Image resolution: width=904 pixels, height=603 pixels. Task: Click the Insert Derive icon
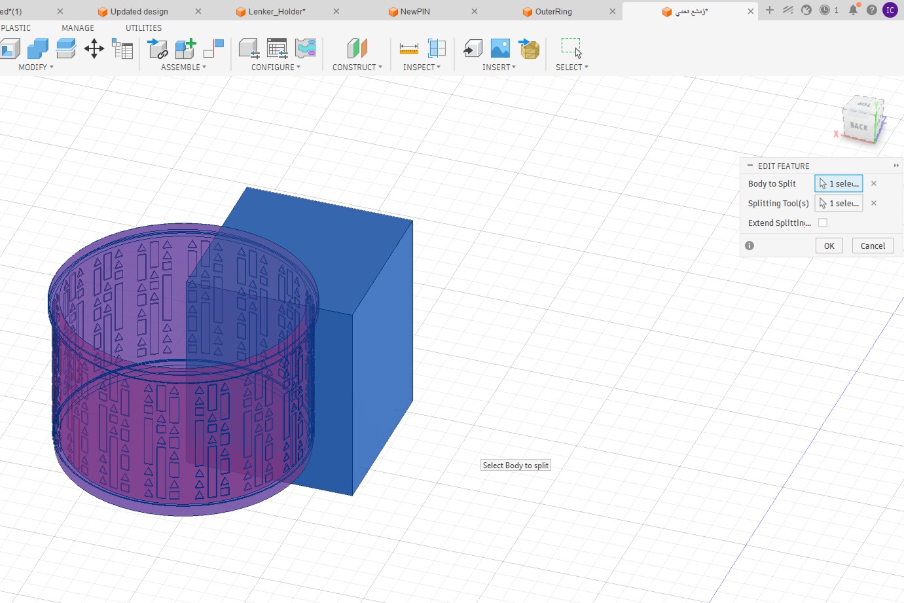[x=473, y=48]
